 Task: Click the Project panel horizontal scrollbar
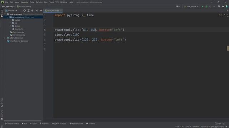coord(23,121)
